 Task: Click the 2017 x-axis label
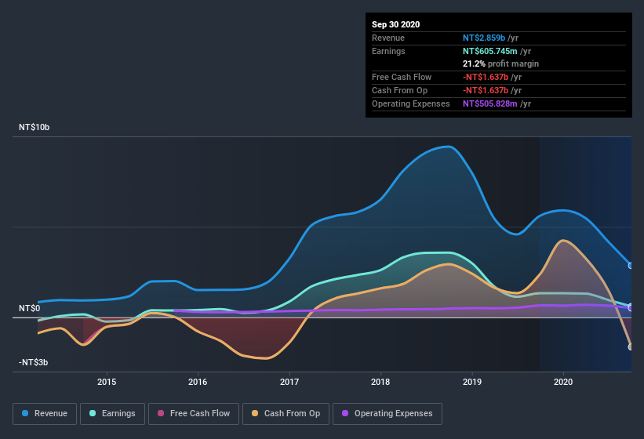click(x=289, y=382)
